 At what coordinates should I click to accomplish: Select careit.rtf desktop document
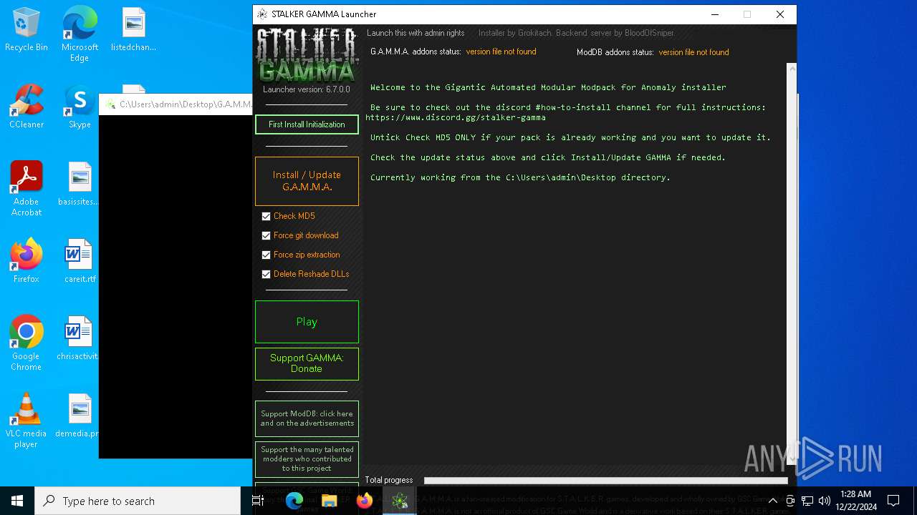tap(80, 261)
